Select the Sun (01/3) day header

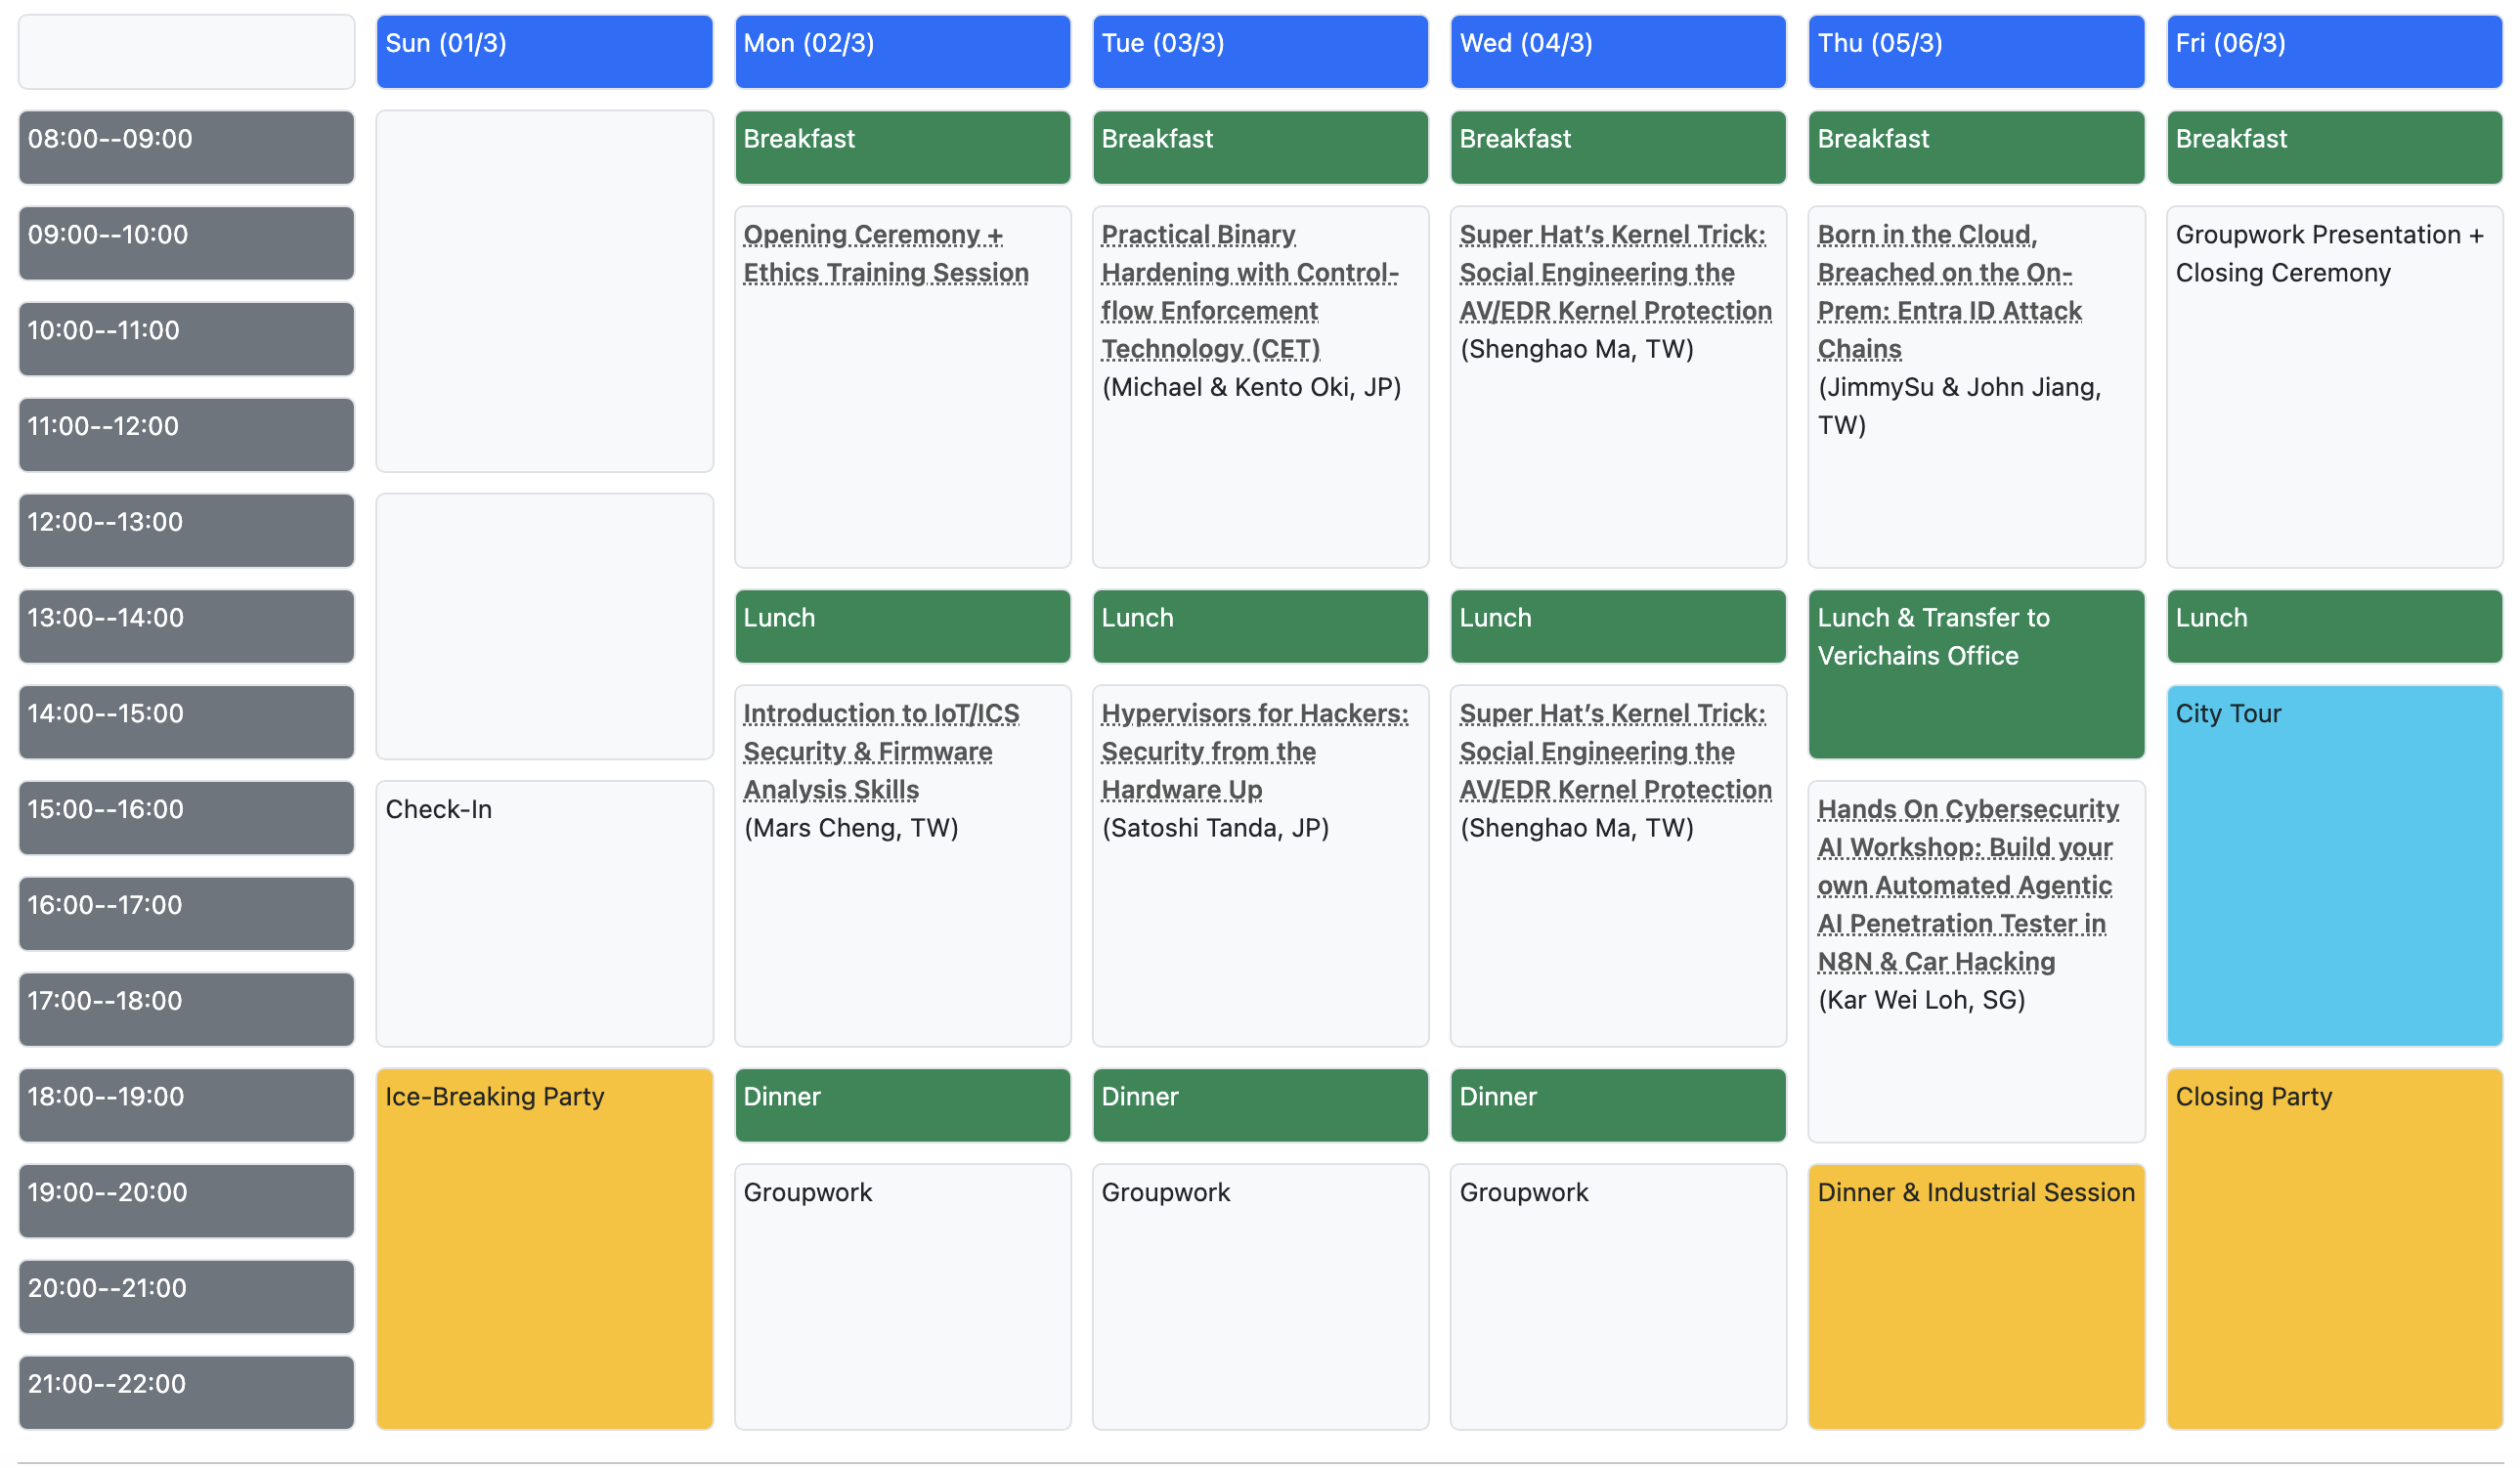(x=544, y=51)
